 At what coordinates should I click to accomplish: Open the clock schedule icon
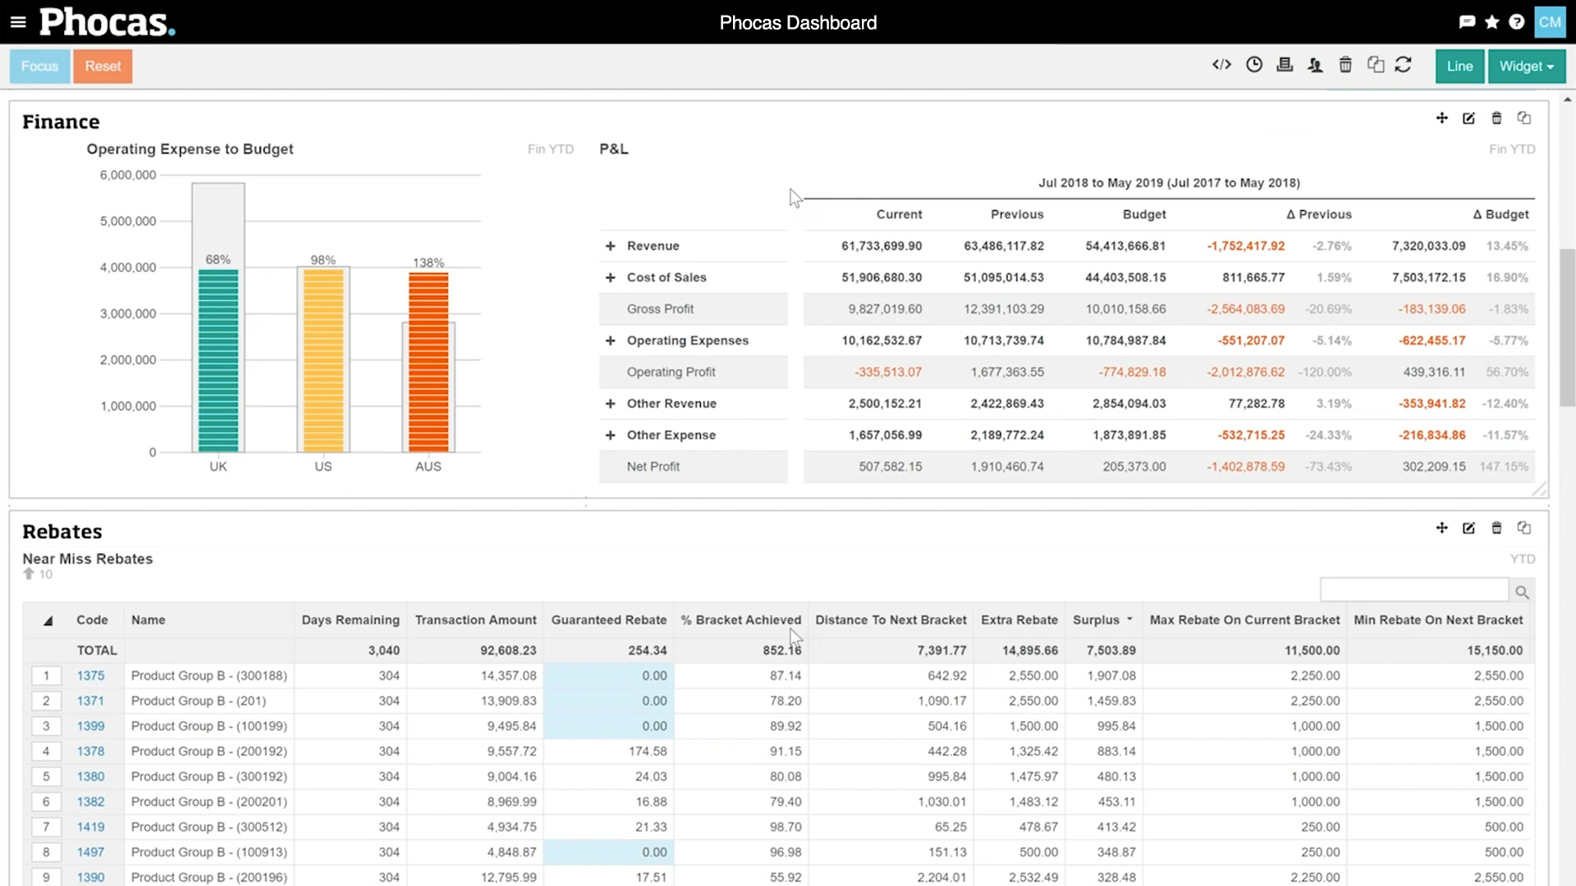[x=1253, y=65]
